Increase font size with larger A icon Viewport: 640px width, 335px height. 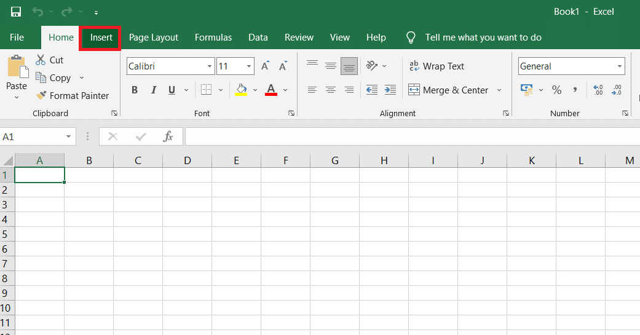(266, 66)
